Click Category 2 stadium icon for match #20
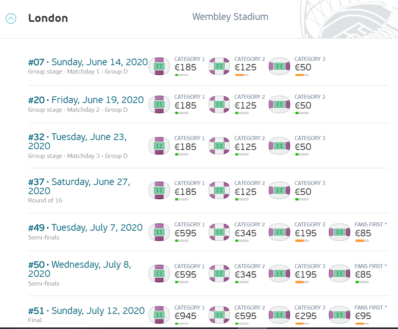The image size is (398, 329). (219, 104)
